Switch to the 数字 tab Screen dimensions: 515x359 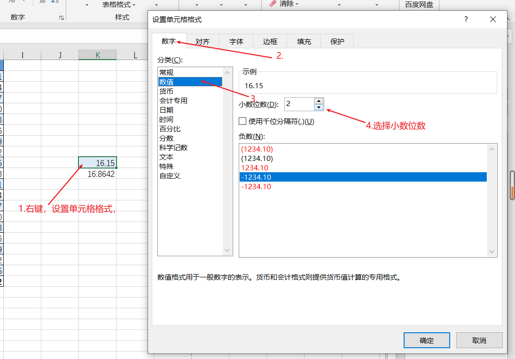tap(169, 41)
